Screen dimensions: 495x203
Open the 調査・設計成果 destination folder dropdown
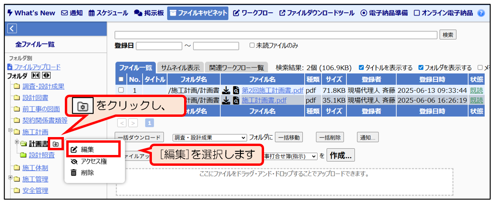[209, 138]
